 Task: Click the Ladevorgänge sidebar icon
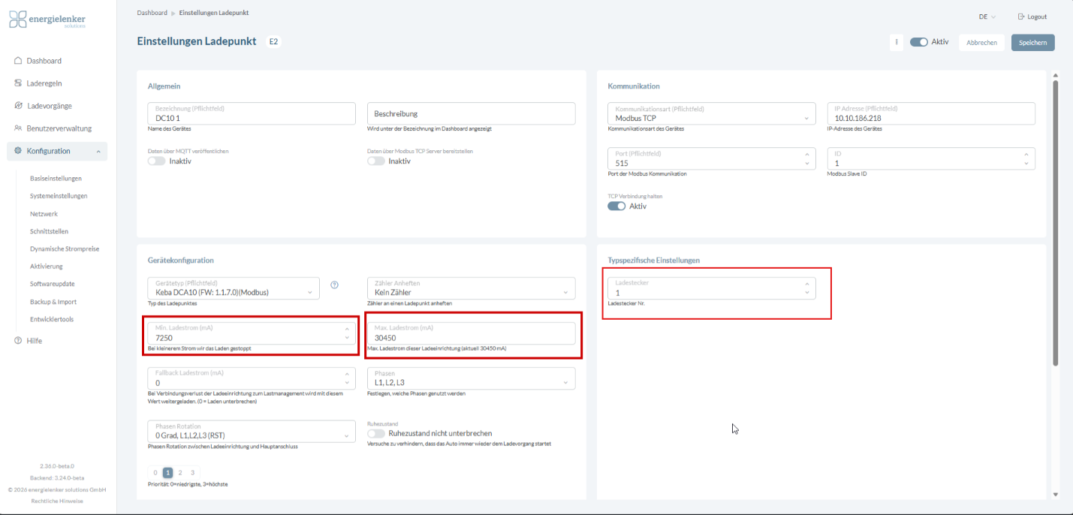click(x=18, y=106)
